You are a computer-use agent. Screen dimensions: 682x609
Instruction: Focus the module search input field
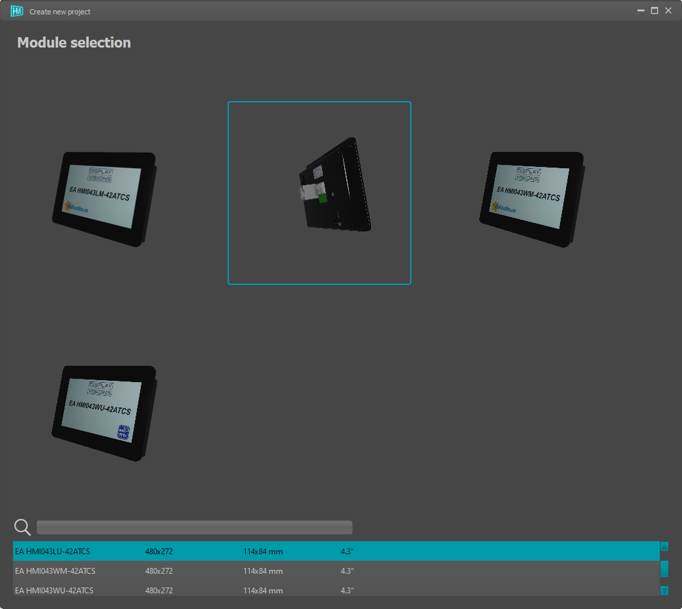(194, 527)
